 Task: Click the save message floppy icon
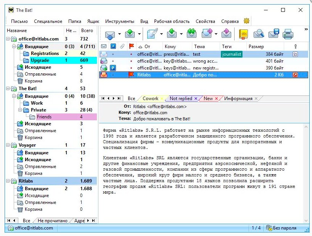pos(273,34)
